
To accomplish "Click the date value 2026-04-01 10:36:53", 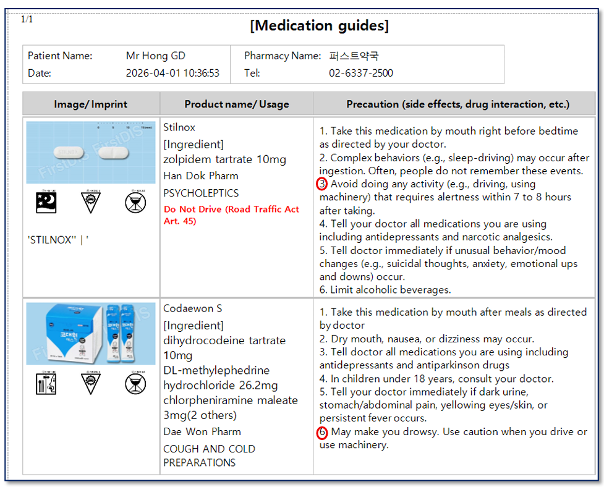I will (172, 73).
